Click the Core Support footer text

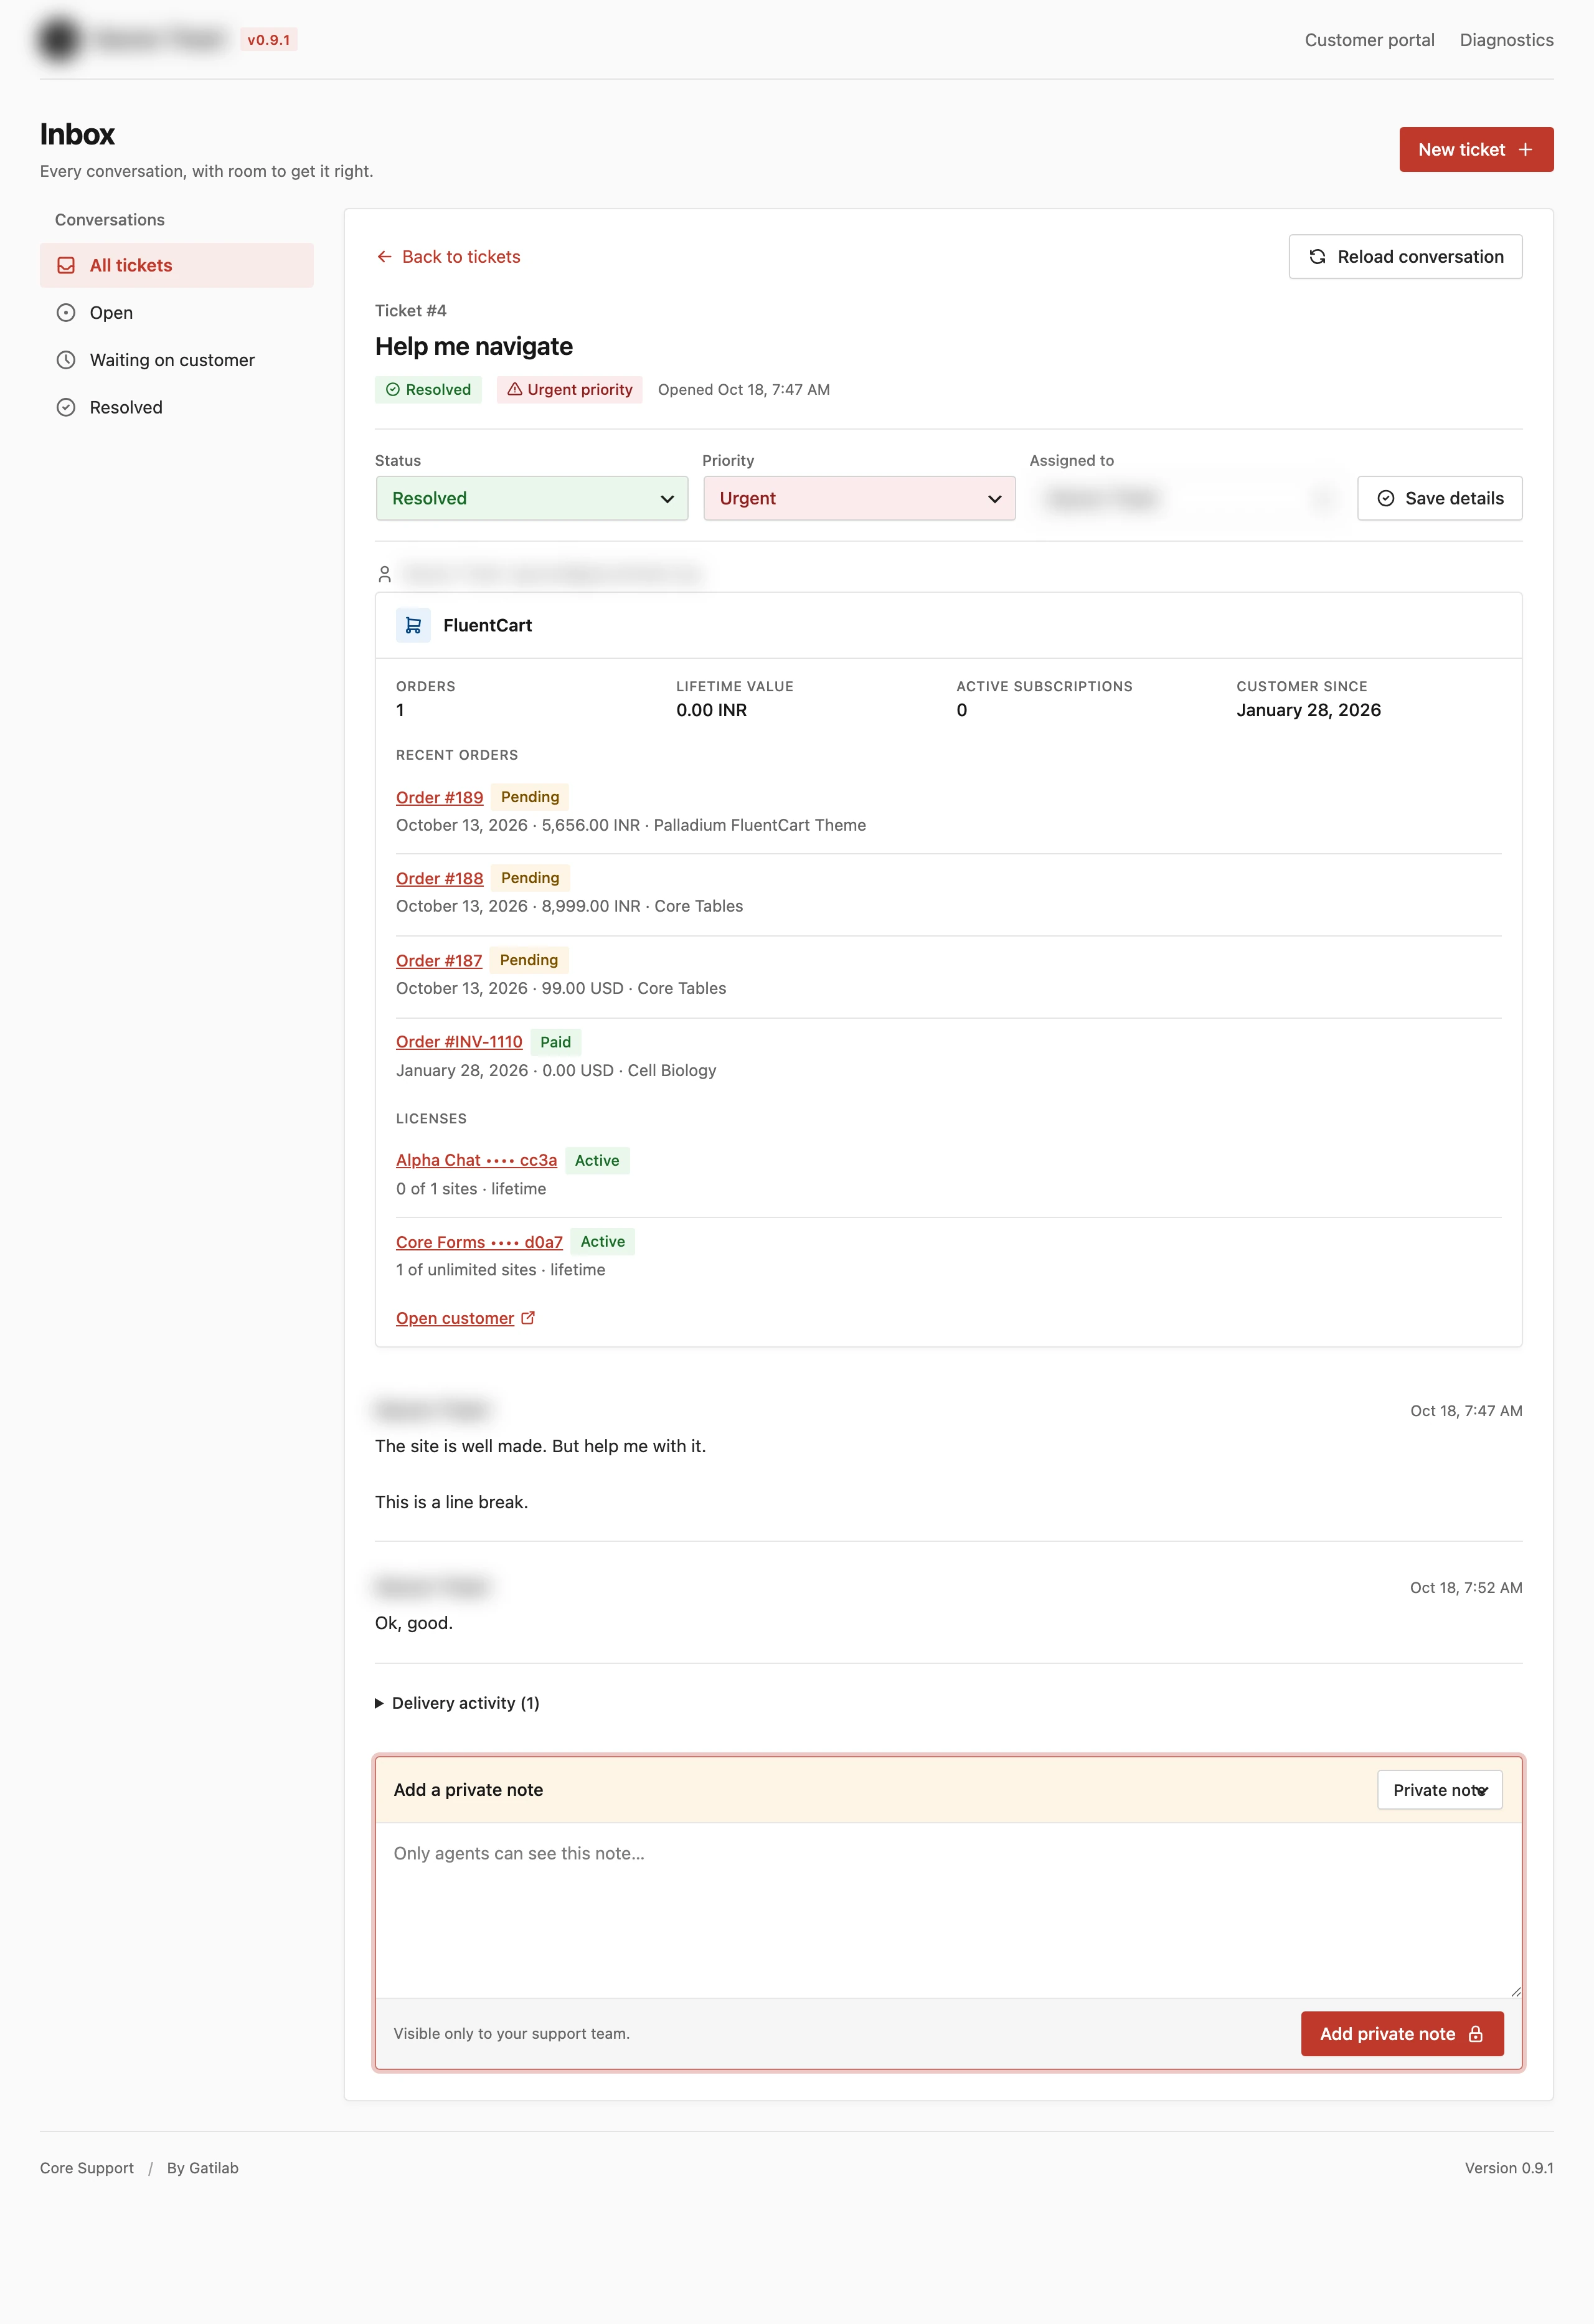click(x=87, y=2168)
